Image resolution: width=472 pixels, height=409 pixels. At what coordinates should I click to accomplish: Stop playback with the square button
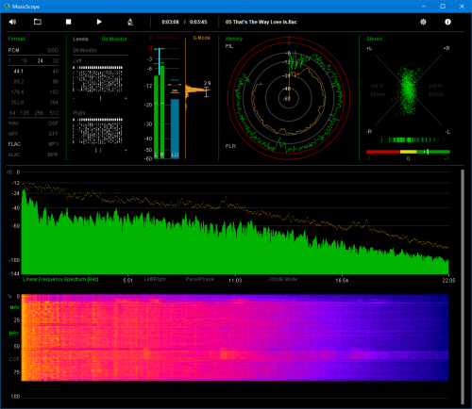point(68,22)
